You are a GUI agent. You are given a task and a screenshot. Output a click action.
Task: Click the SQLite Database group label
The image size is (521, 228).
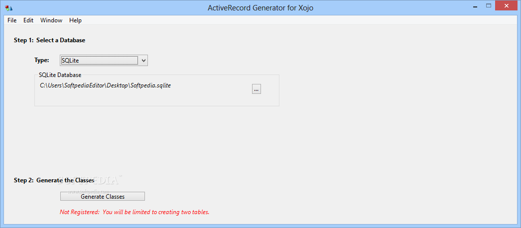(x=60, y=75)
